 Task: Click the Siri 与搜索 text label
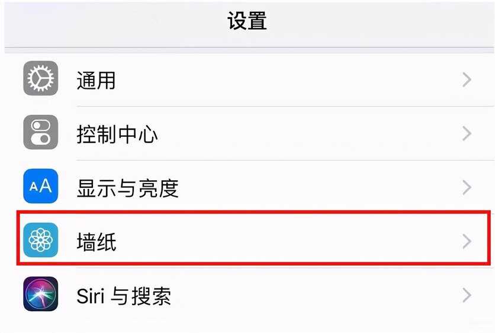click(124, 296)
